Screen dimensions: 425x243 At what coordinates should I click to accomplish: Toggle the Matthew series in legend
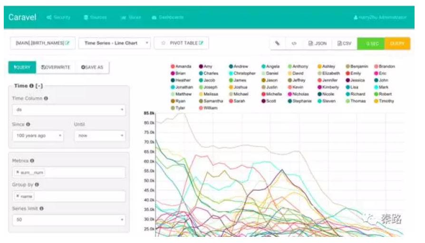tap(181, 94)
